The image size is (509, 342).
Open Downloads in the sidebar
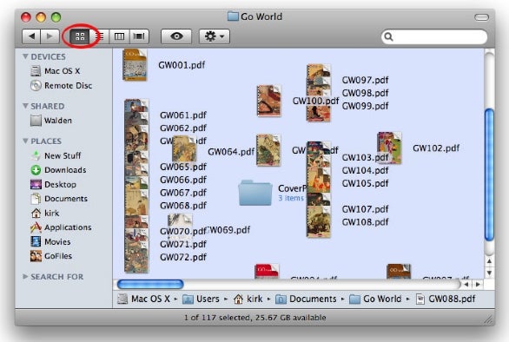tap(58, 170)
